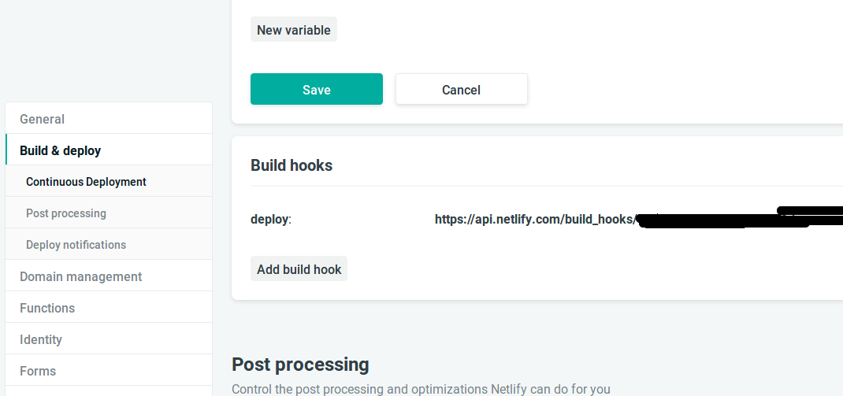Click the 'deploy' hook name label
The image size is (843, 396).
tap(269, 220)
